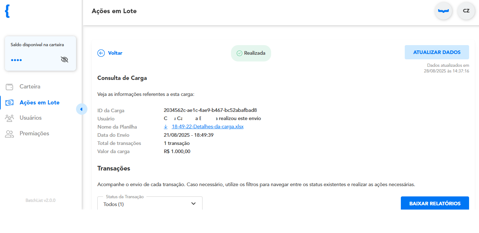The image size is (479, 233).
Task: Click the value R$ 1.000,00
Action: tap(177, 151)
